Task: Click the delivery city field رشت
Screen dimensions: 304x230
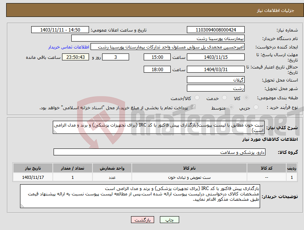Action: pos(216,88)
